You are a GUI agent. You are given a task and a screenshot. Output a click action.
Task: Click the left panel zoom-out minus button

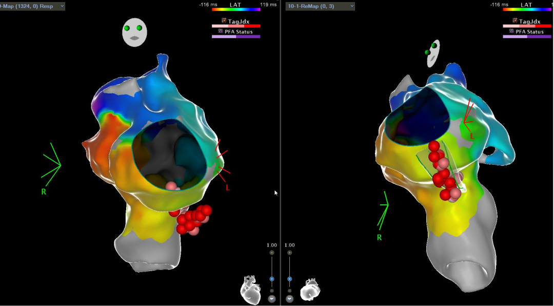coord(272,291)
